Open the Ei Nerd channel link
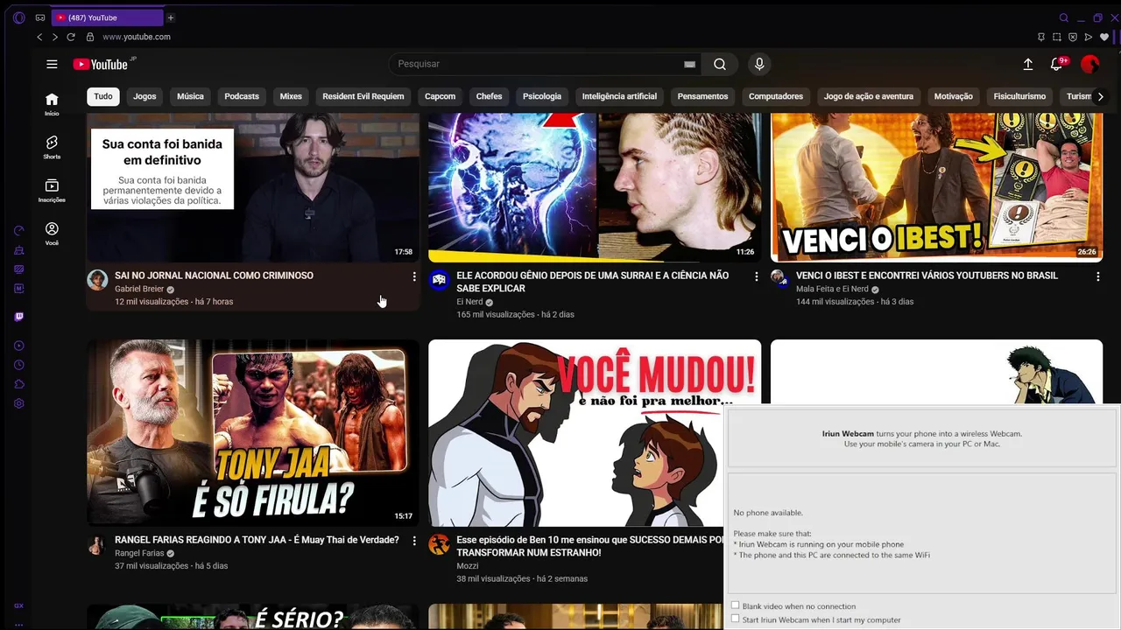This screenshot has height=630, width=1121. [469, 302]
